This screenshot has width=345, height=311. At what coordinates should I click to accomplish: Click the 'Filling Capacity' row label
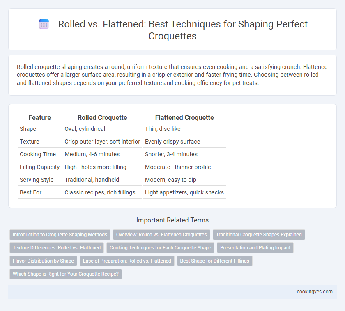[x=39, y=167]
